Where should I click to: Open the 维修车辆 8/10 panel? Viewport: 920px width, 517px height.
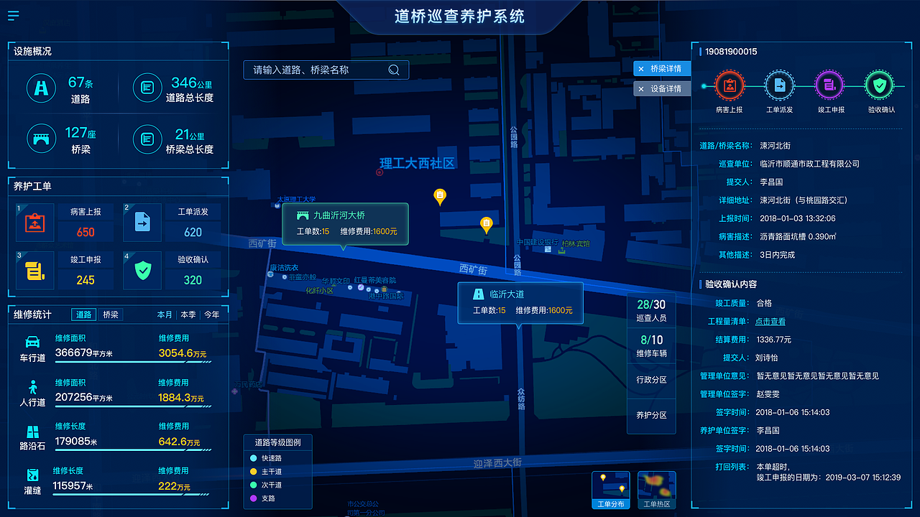651,345
